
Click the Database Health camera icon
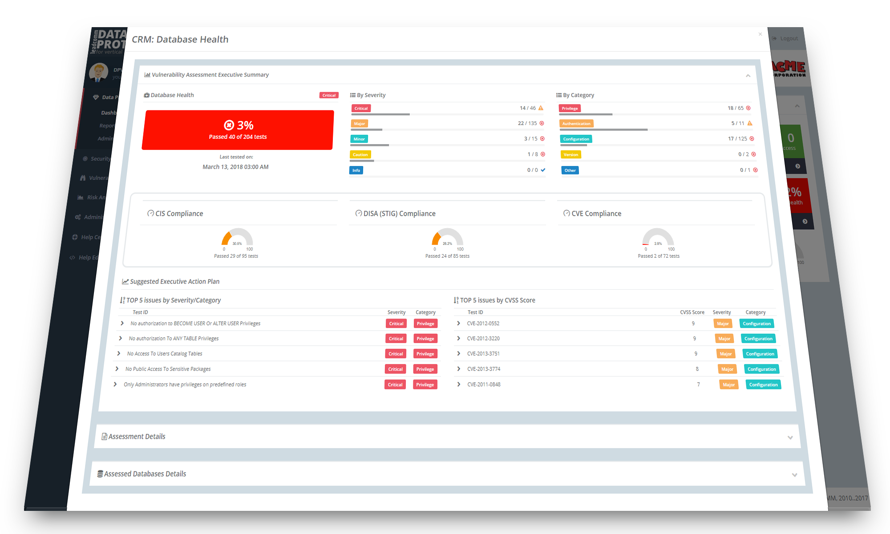[x=146, y=95]
